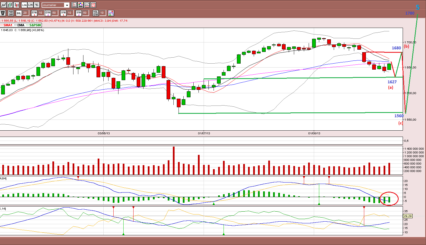
Task: Click the S&P500 legend label
Action: [x=35, y=25]
